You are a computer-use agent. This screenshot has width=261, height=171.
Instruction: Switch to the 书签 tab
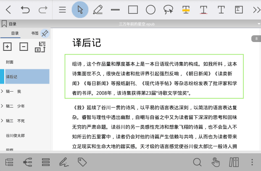click(35, 33)
